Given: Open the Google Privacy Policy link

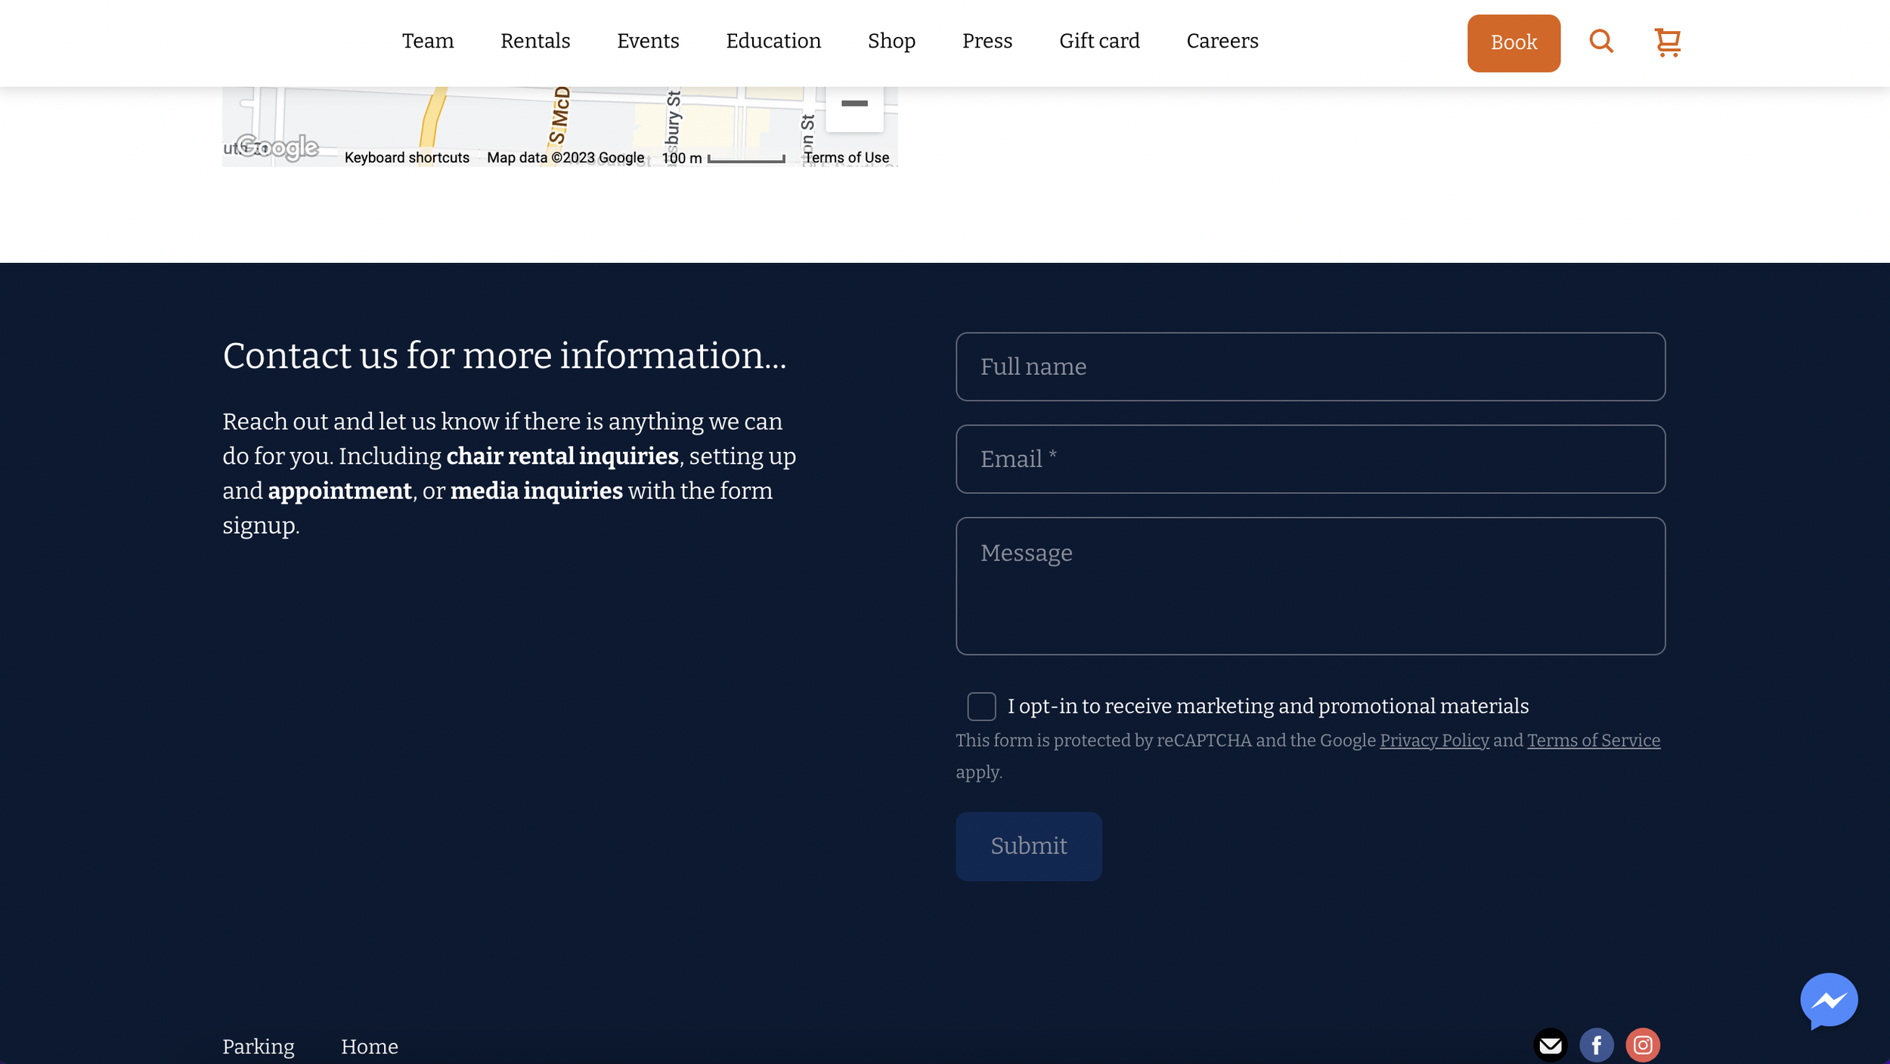Looking at the screenshot, I should [1433, 741].
